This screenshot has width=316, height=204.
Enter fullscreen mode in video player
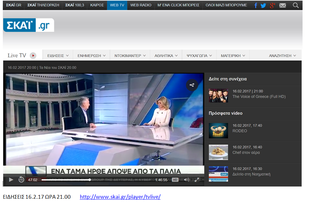tap(197, 180)
